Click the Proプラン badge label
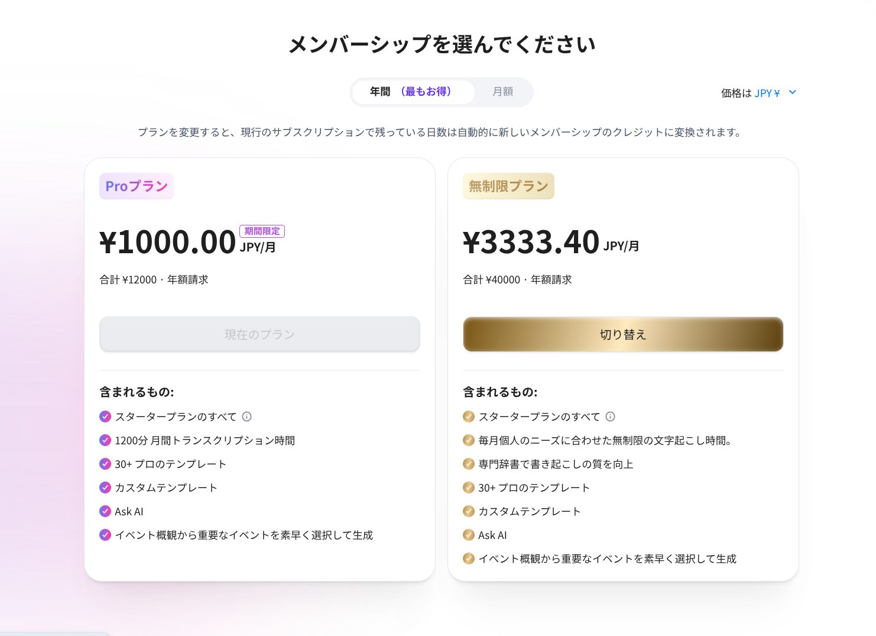 (x=137, y=186)
